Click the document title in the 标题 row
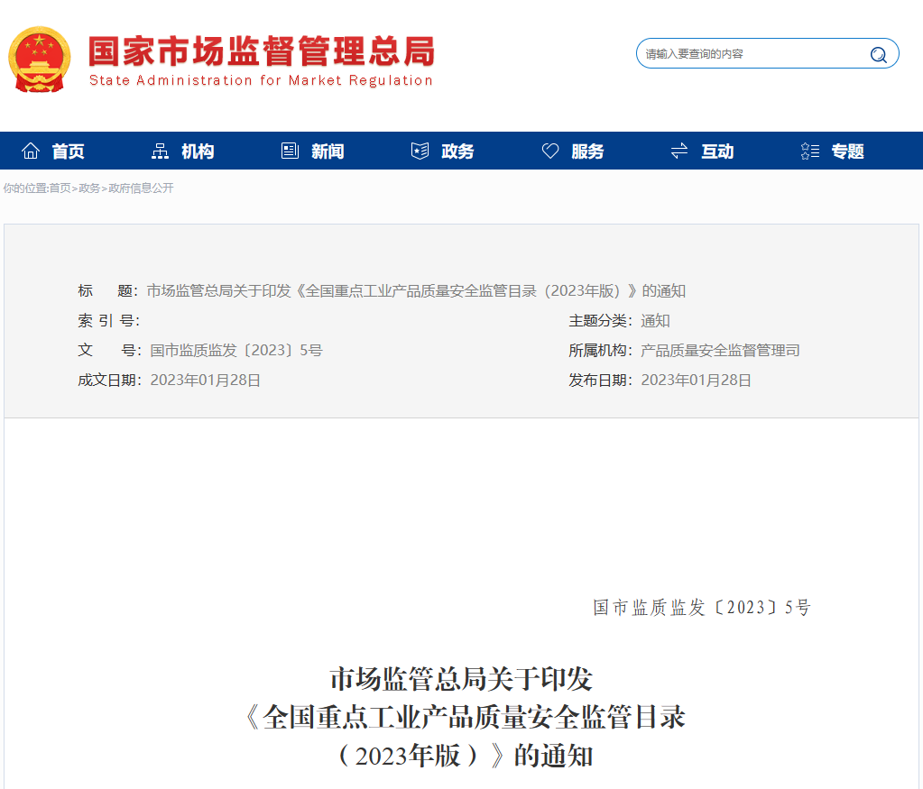Image resolution: width=923 pixels, height=789 pixels. pyautogui.click(x=416, y=291)
